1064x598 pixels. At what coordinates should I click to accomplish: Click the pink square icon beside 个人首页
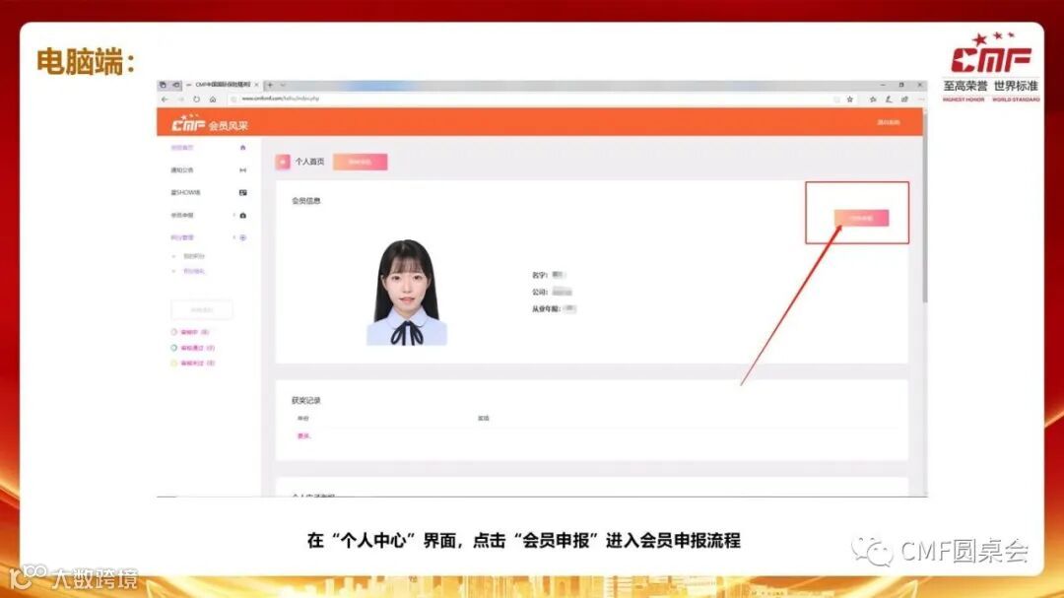283,162
